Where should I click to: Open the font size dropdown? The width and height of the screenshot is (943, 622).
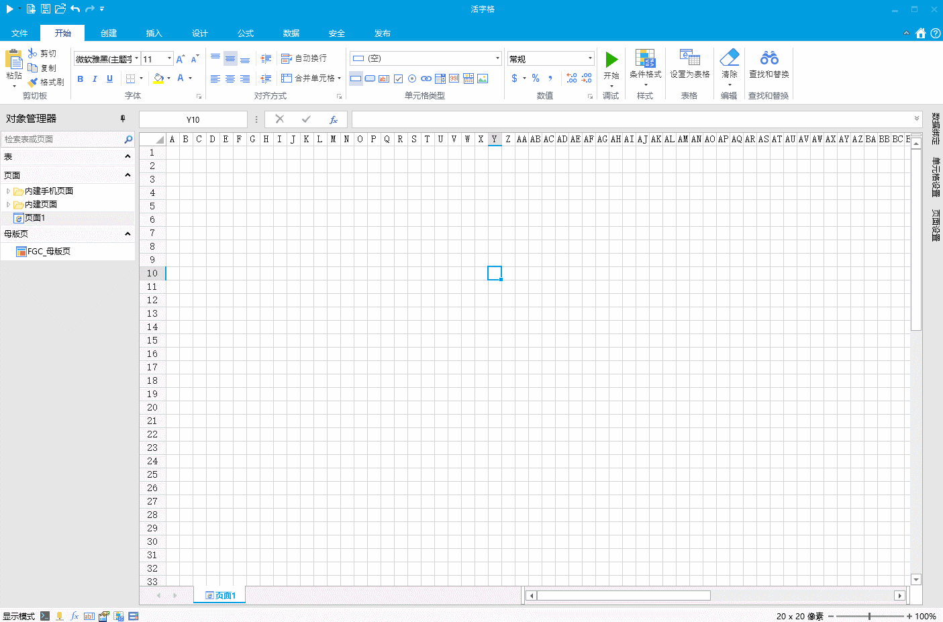coord(169,58)
